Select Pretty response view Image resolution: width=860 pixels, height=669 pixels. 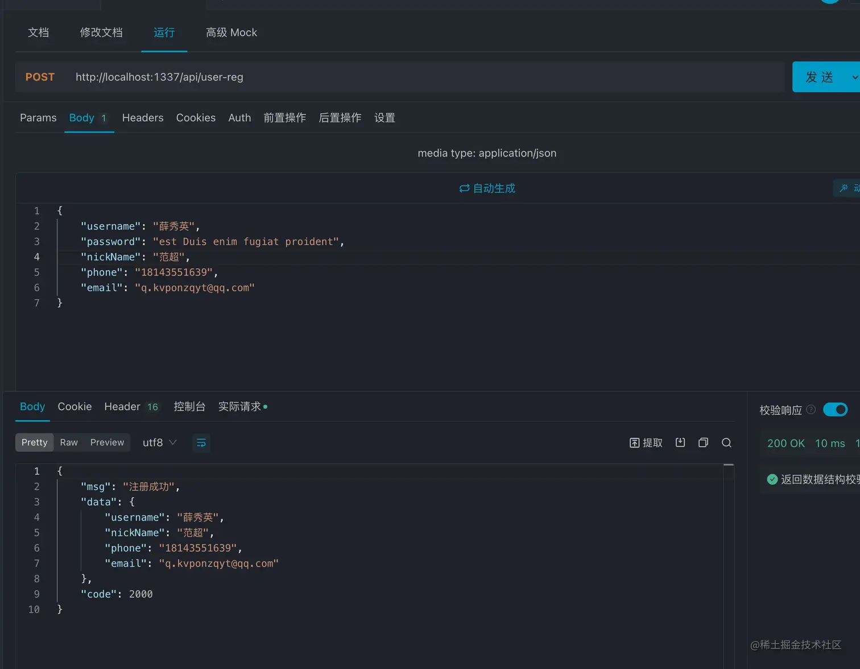point(34,443)
